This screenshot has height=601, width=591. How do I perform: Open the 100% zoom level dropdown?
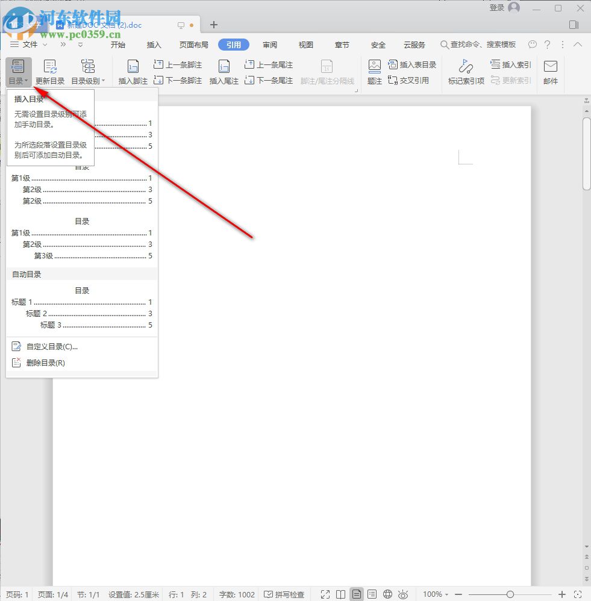tap(436, 594)
